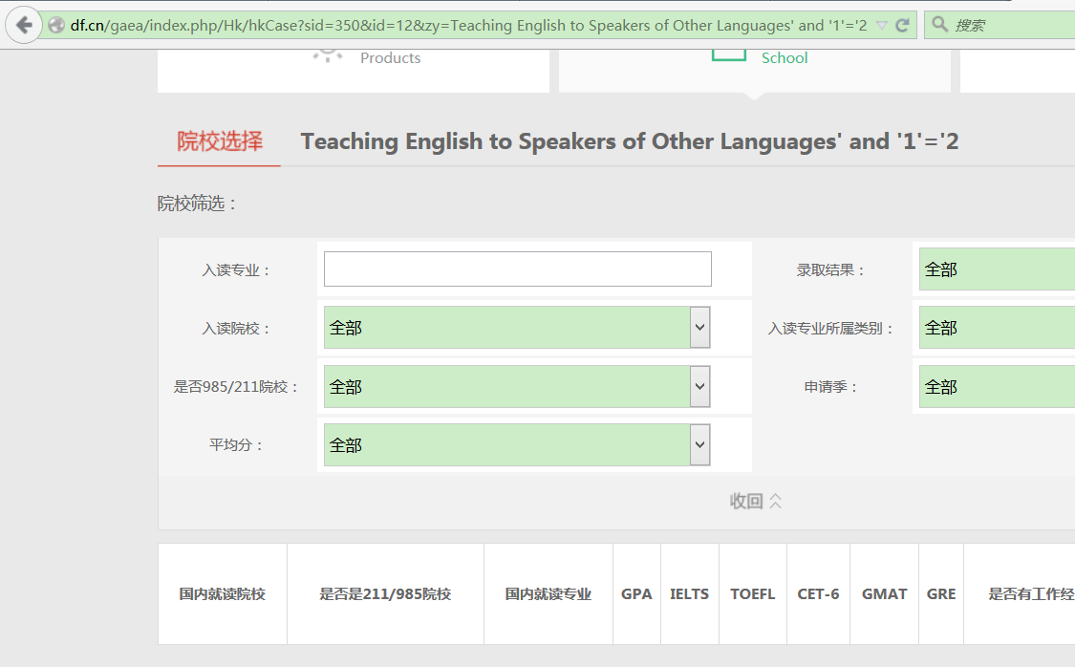Viewport: 1075px width, 667px height.
Task: Click the School section icon
Action: tap(729, 54)
